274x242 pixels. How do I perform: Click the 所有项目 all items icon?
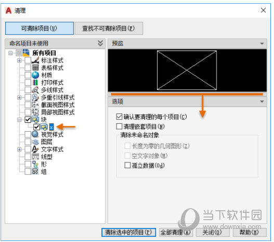click(x=26, y=53)
